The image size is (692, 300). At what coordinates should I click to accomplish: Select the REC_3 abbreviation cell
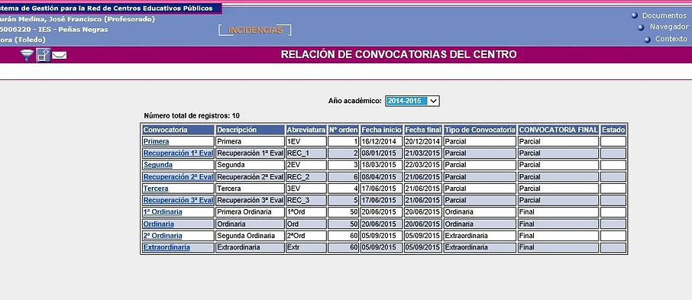306,200
